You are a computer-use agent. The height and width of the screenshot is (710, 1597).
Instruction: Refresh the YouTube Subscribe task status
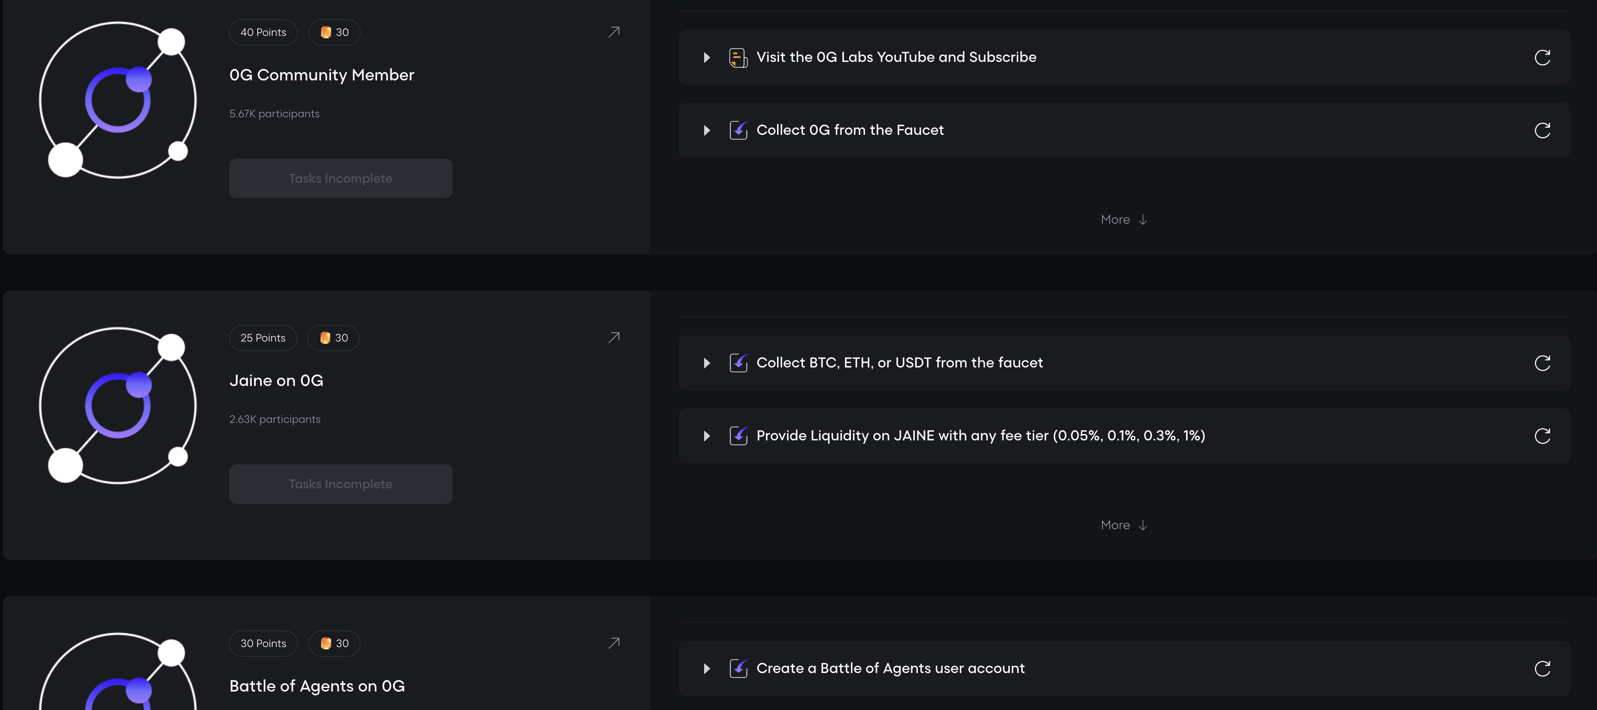1543,57
